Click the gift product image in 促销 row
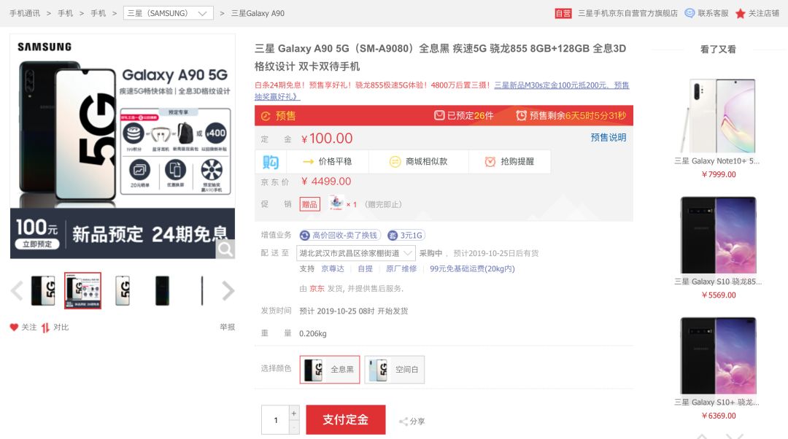Viewport: 788px width, 439px height. [x=336, y=203]
